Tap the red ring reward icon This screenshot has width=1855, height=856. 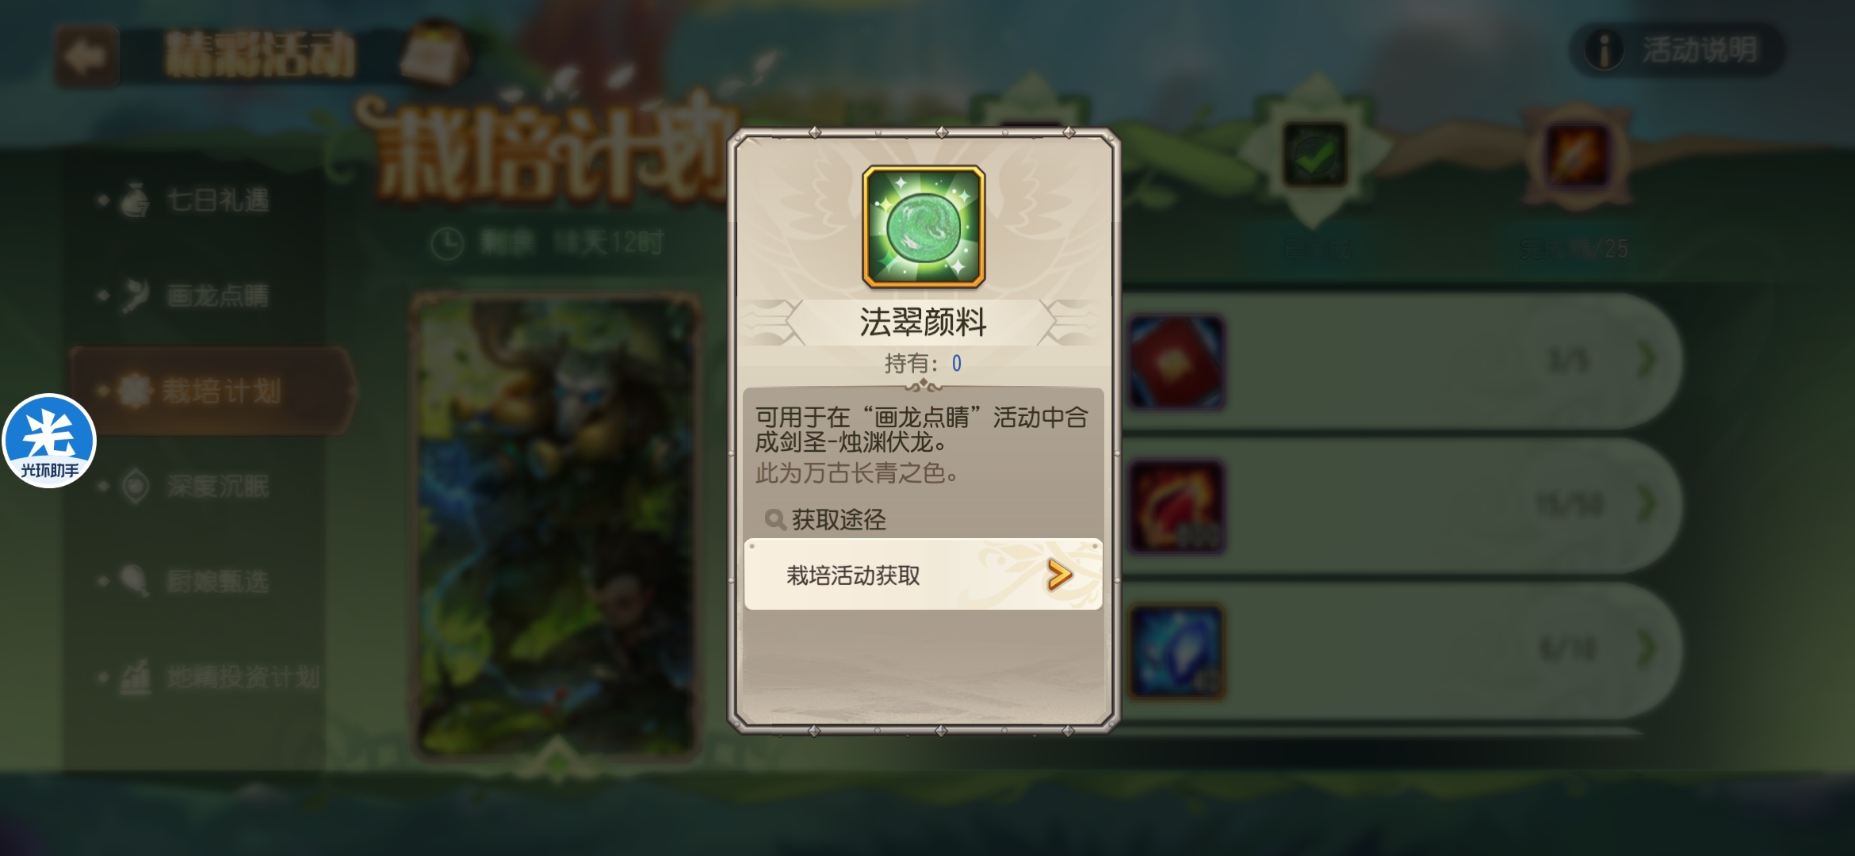coord(1176,506)
